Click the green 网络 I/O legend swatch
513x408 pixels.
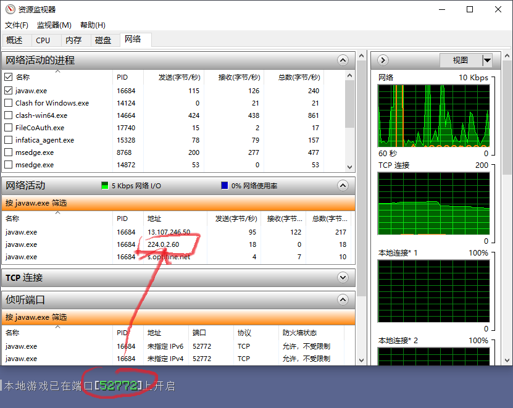105,185
